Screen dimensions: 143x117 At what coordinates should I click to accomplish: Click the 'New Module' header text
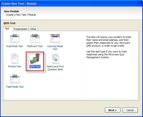point(12,11)
